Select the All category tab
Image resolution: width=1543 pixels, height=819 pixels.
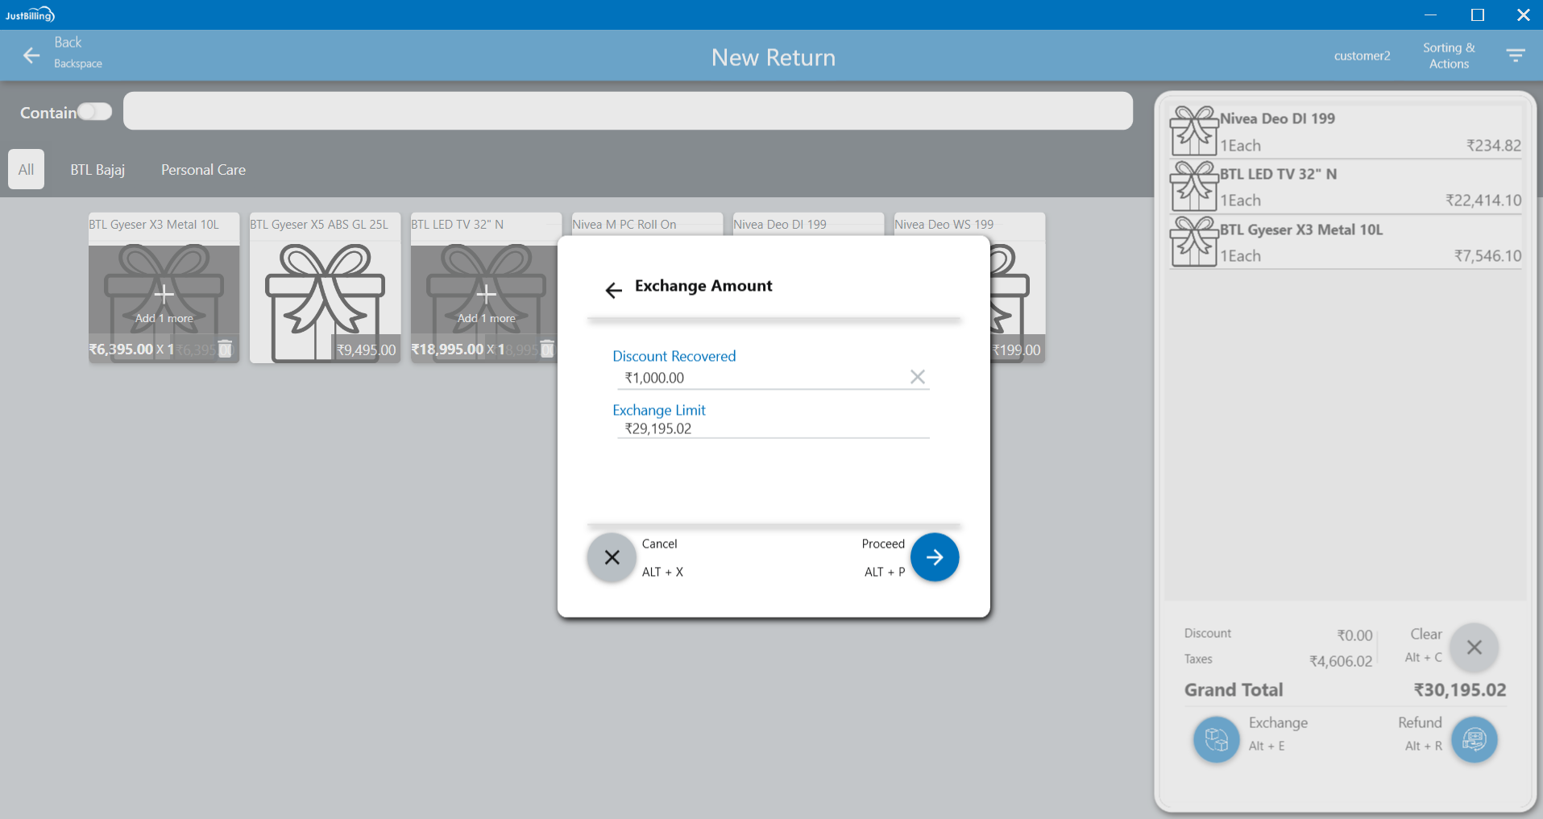[x=26, y=170]
